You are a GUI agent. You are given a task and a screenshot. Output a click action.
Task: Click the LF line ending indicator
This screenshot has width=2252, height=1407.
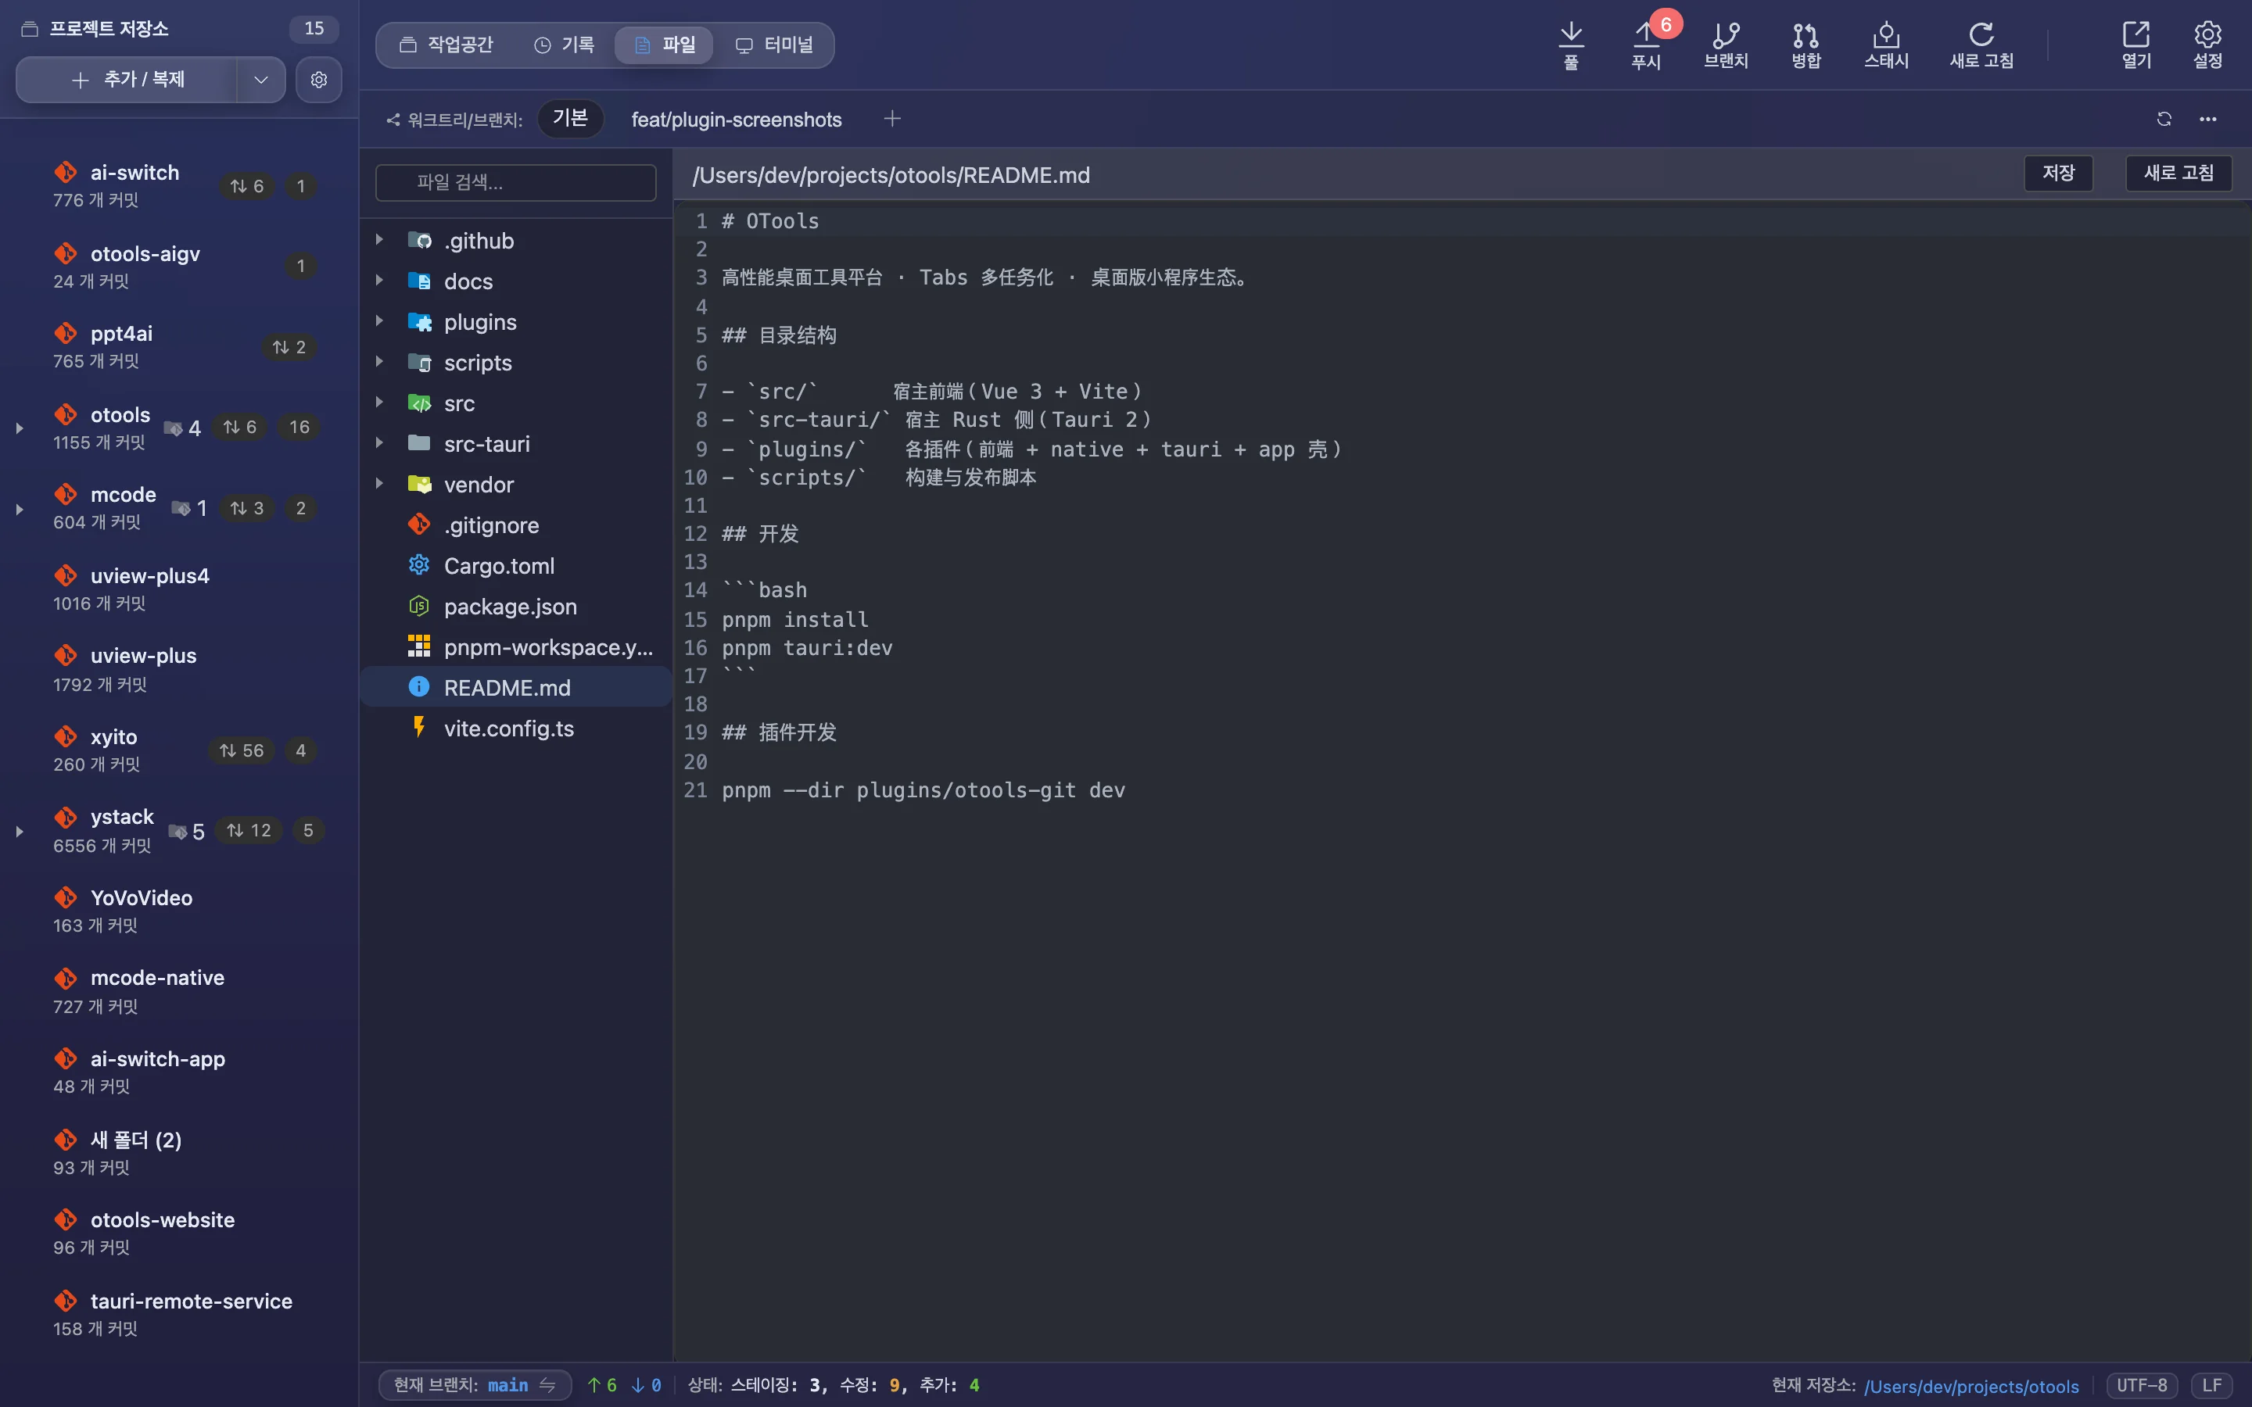click(x=2211, y=1384)
